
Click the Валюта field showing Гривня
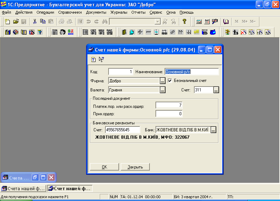[134, 90]
